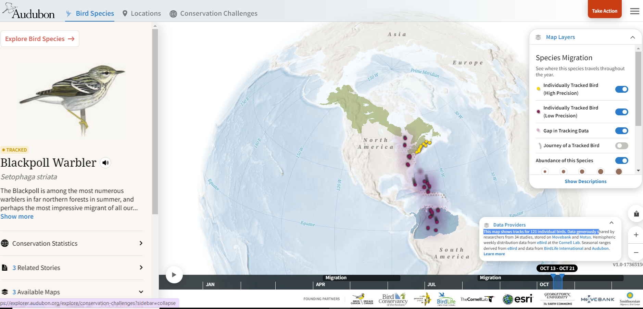This screenshot has width=643, height=309.
Task: Play the migration animation
Action: [x=174, y=275]
